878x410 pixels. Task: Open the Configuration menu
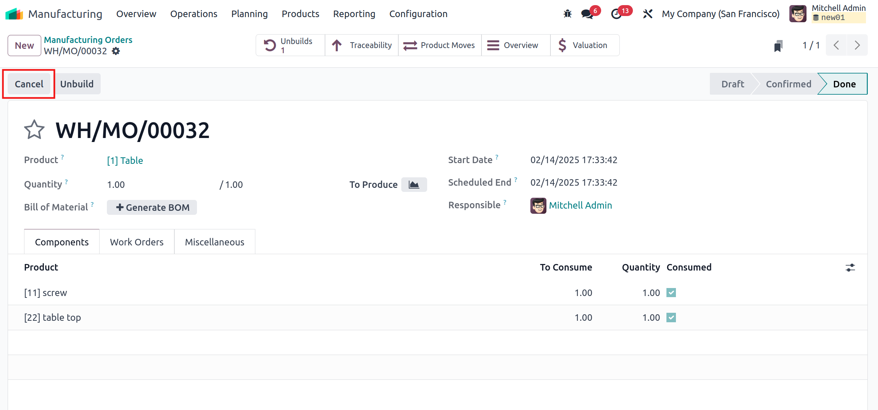[418, 14]
